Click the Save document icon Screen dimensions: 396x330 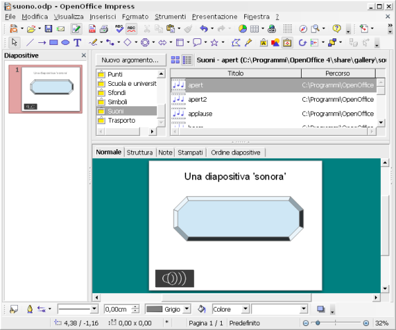point(48,29)
